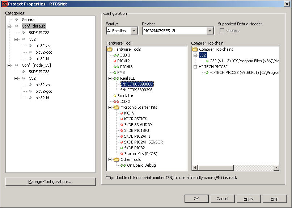Click the Apply button
Image resolution: width=292 pixels, height=208 pixels.
tap(248, 199)
